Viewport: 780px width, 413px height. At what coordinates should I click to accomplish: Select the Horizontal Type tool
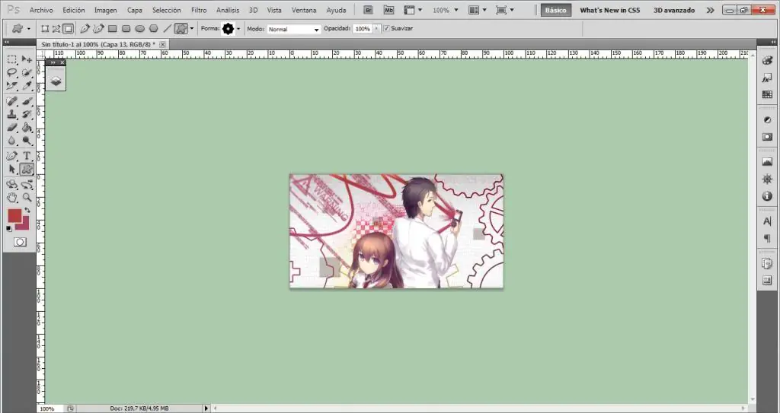pyautogui.click(x=27, y=156)
